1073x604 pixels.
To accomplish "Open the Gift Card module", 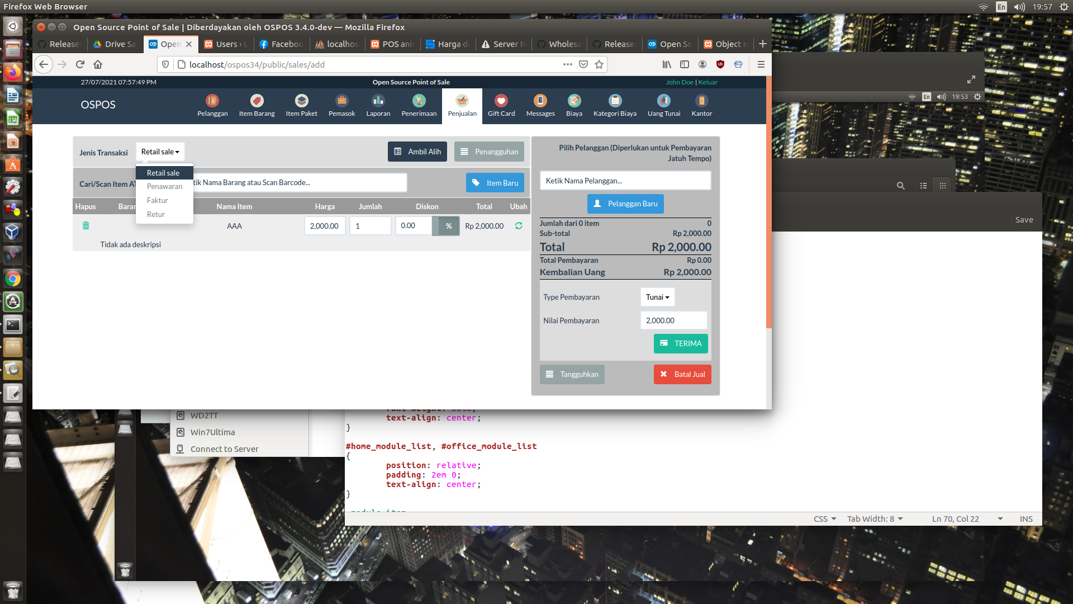I will pos(501,105).
